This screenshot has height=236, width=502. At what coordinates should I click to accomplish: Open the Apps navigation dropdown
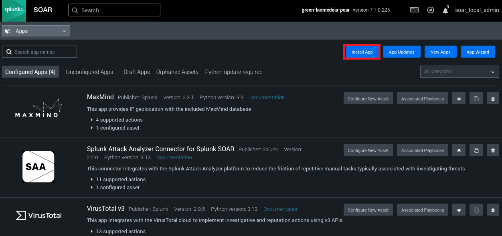[36, 31]
